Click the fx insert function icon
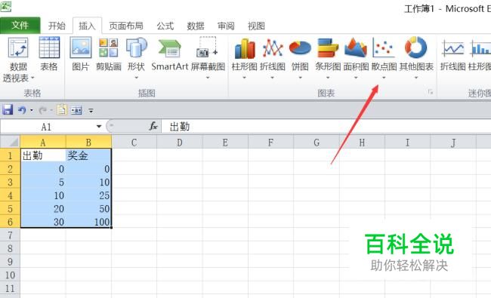Screen dimensions: 491x298 pyautogui.click(x=153, y=126)
